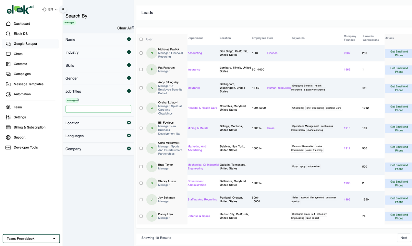Viewport: 412px width, 246px height.
Task: Click the Team people icon
Action: click(x=8, y=107)
